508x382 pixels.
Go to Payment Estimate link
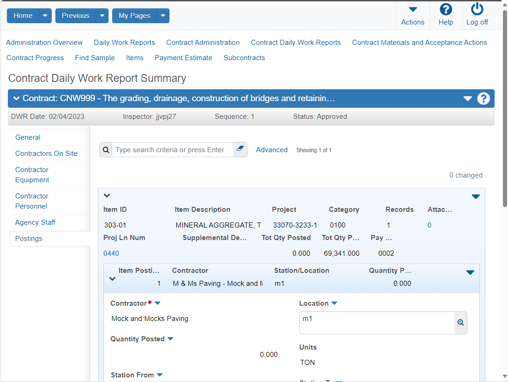(183, 58)
